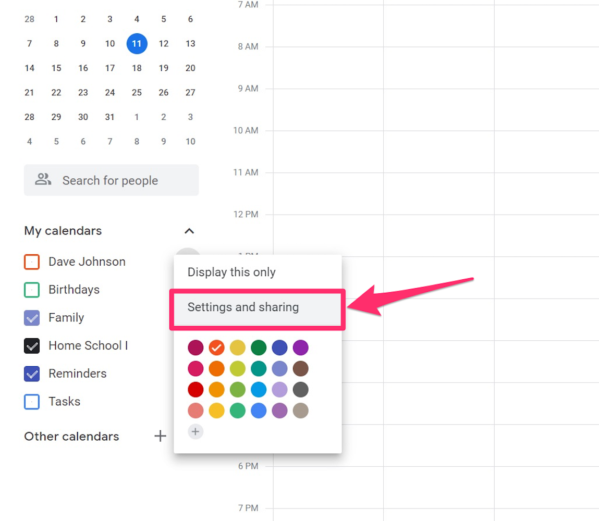Open Settings and sharing menu entry
The width and height of the screenshot is (599, 521).
pyautogui.click(x=257, y=307)
